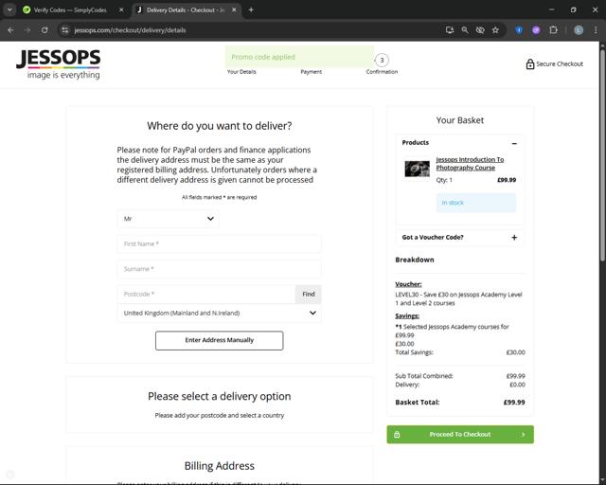Close the Delivery Details Checkout tab
This screenshot has height=485, width=606.
coord(234,10)
